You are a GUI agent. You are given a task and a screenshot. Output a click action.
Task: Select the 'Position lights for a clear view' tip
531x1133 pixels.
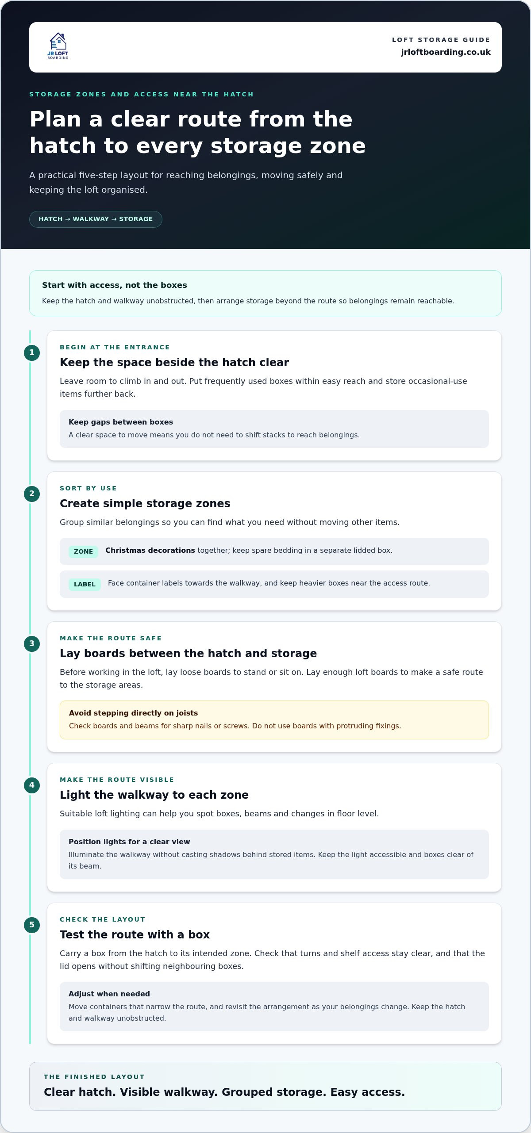coord(274,854)
